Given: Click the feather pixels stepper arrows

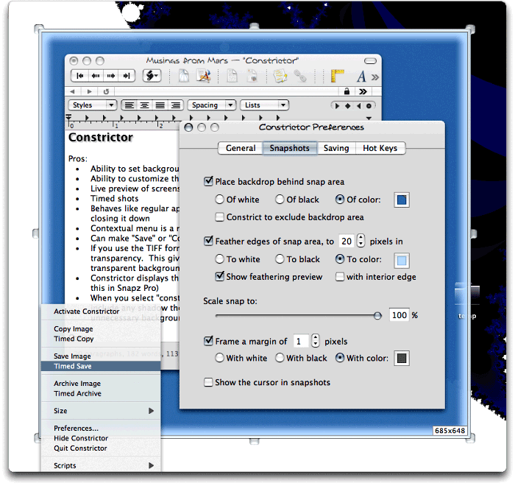Looking at the screenshot, I should pyautogui.click(x=360, y=241).
